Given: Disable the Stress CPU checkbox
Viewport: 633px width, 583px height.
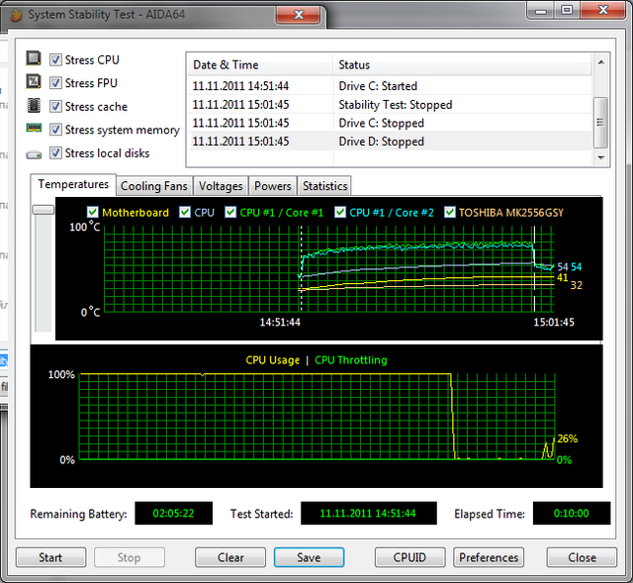Looking at the screenshot, I should click(55, 59).
